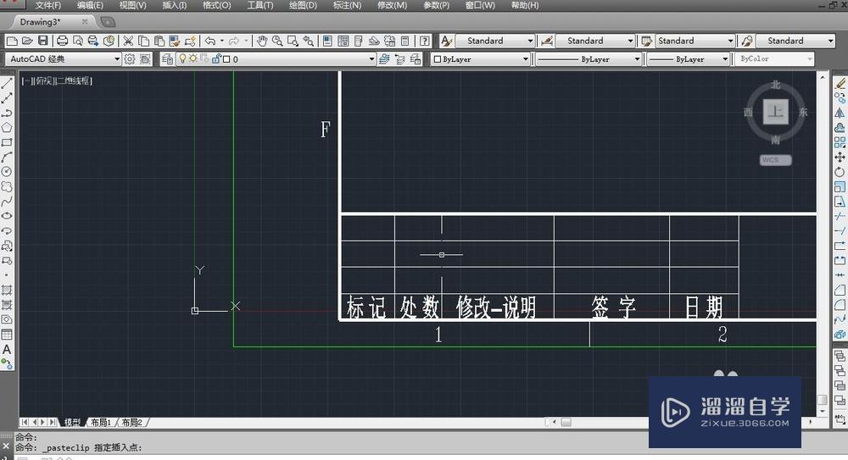Expand the Undo history arrow

[221, 41]
